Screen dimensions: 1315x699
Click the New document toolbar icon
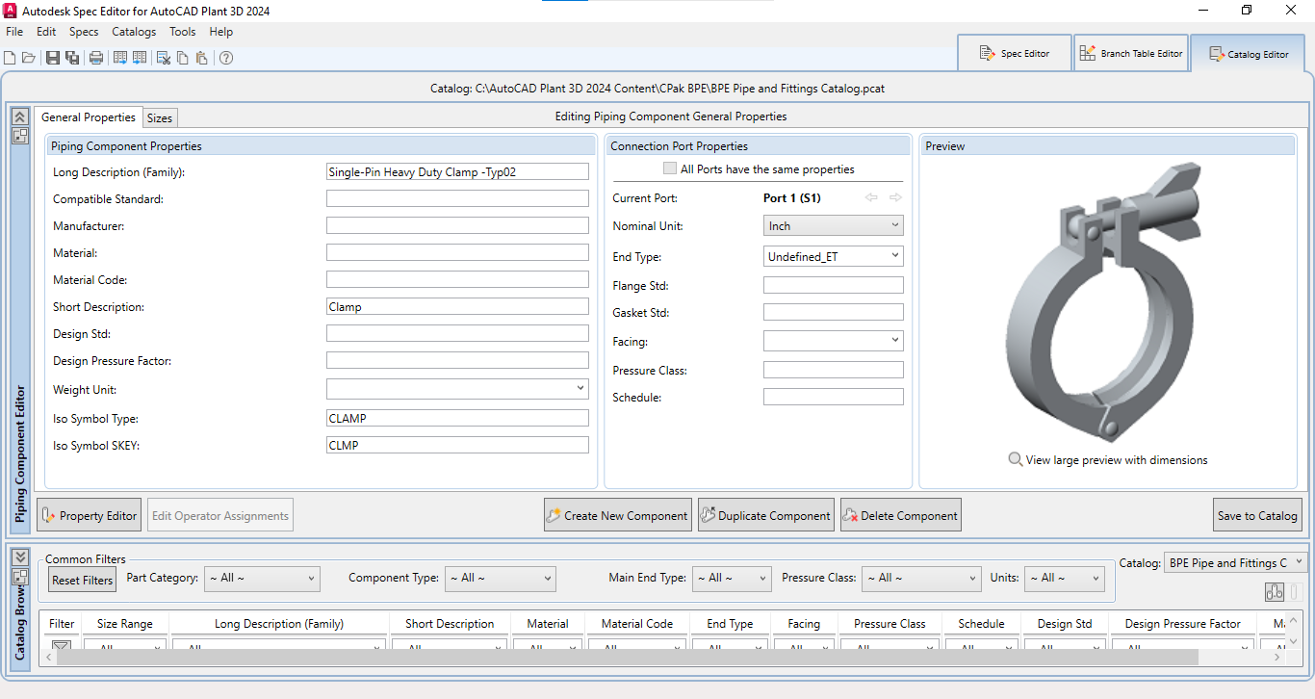[x=10, y=58]
